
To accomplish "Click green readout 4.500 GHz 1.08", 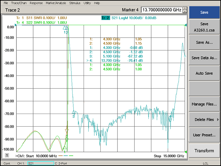I will tap(116, 69).
